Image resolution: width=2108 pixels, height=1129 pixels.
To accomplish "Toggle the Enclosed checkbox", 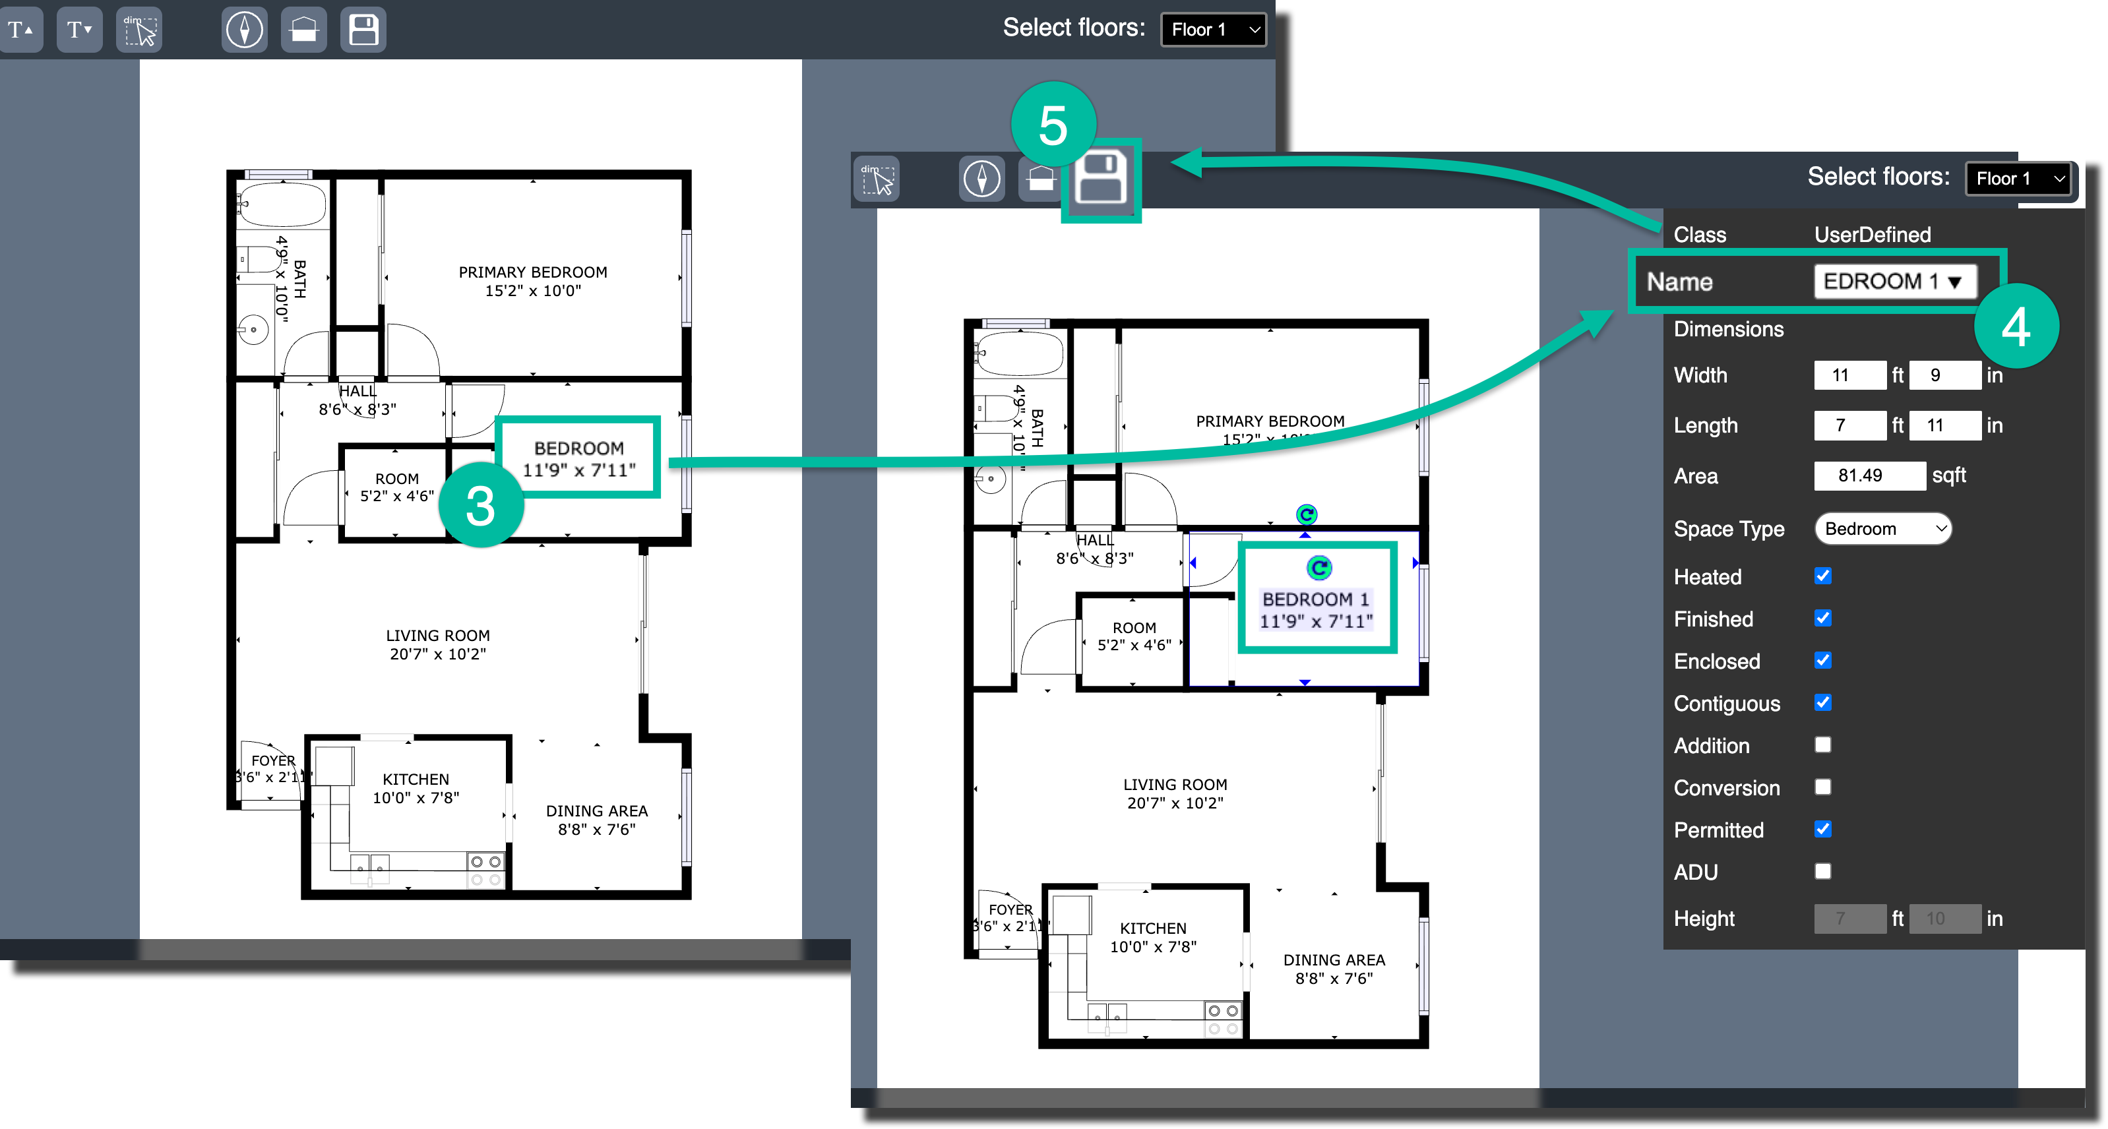I will click(x=1823, y=660).
